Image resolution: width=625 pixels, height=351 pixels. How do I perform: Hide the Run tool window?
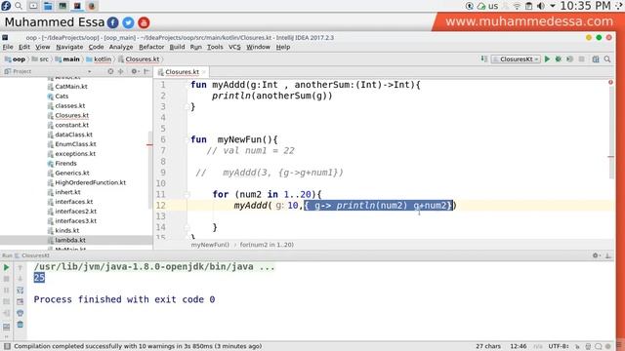click(x=607, y=255)
